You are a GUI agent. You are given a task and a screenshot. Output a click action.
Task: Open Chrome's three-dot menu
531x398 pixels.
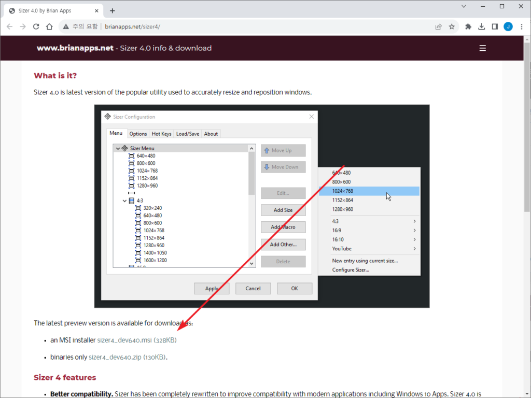[521, 26]
